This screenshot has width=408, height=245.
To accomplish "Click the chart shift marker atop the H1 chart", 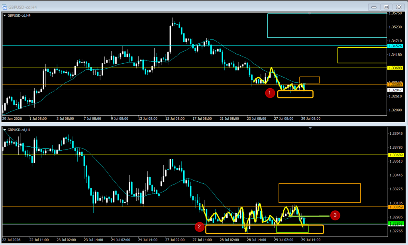I will pyautogui.click(x=310, y=128).
